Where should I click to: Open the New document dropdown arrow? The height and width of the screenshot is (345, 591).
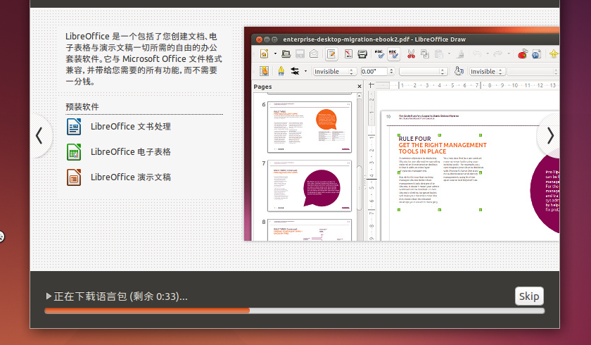(x=275, y=54)
